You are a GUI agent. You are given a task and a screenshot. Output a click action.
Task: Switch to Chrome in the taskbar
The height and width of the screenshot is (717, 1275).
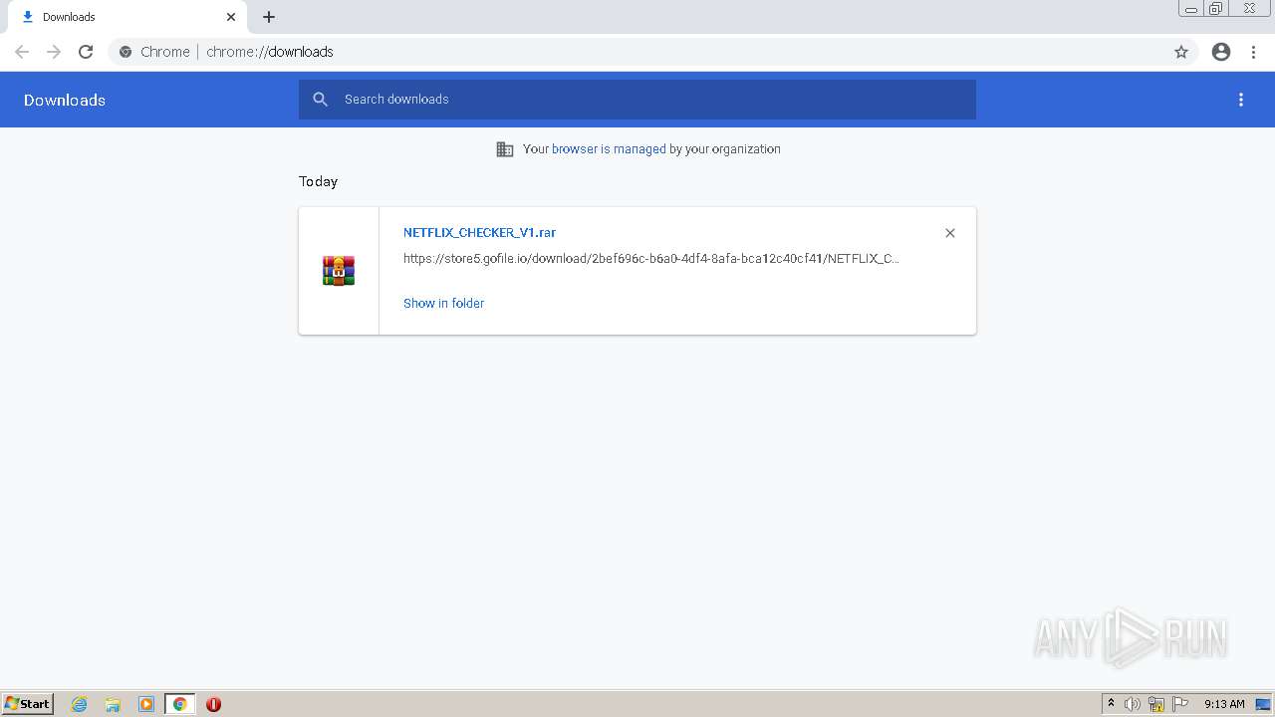179,704
